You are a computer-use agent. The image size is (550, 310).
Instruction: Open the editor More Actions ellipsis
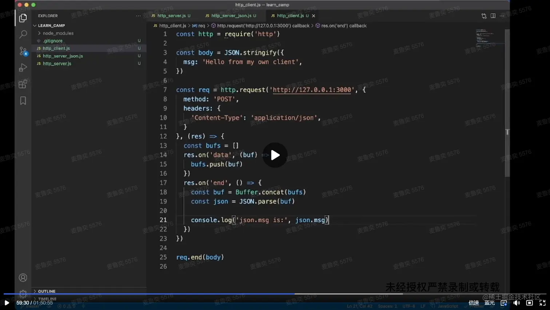pyautogui.click(x=502, y=16)
